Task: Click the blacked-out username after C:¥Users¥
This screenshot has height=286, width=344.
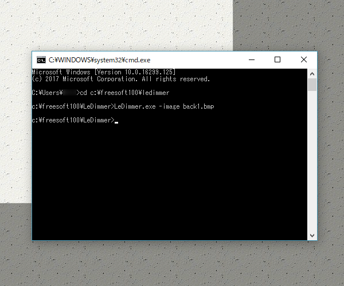Action: point(69,93)
